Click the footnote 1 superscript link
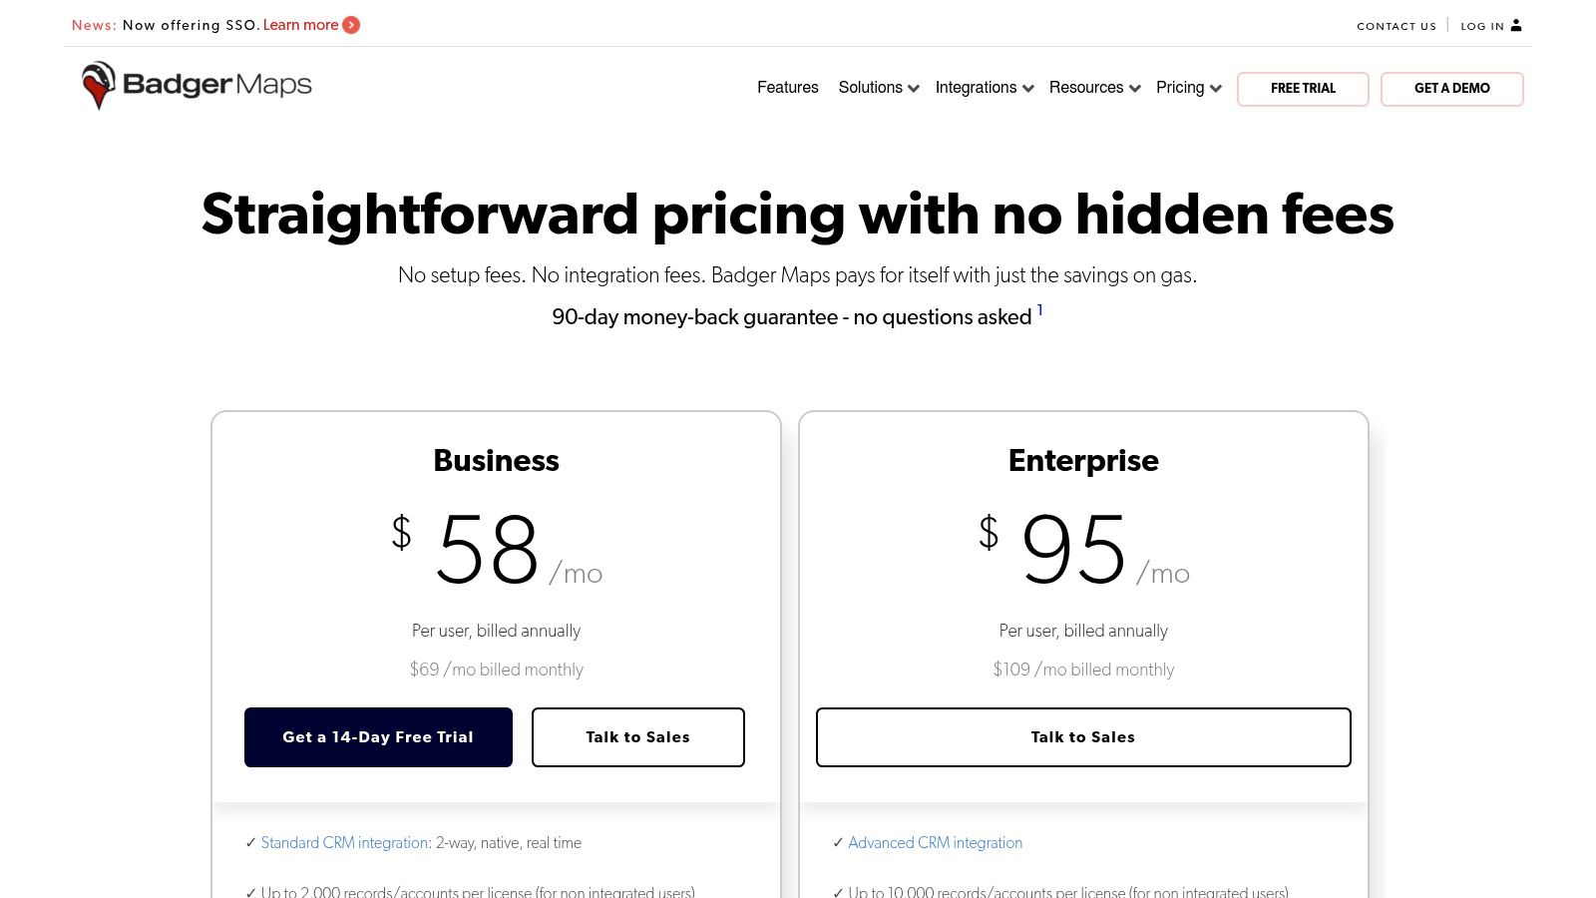 (x=1039, y=310)
